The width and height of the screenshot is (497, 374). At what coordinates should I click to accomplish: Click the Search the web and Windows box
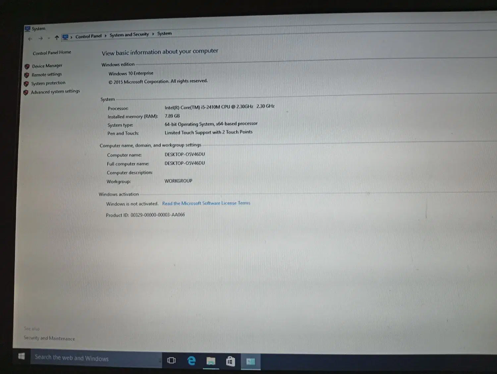pos(96,358)
